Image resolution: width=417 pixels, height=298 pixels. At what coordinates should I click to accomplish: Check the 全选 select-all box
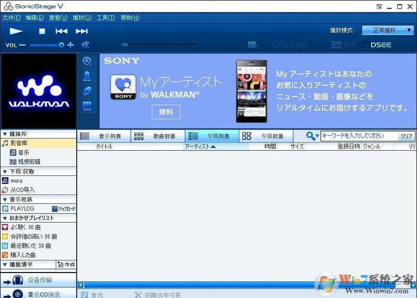click(x=84, y=294)
